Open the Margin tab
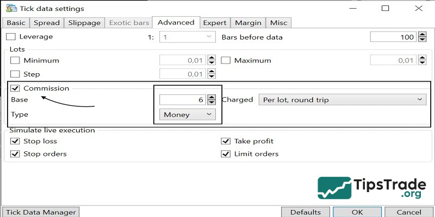Image resolution: width=435 pixels, height=217 pixels. tap(248, 22)
